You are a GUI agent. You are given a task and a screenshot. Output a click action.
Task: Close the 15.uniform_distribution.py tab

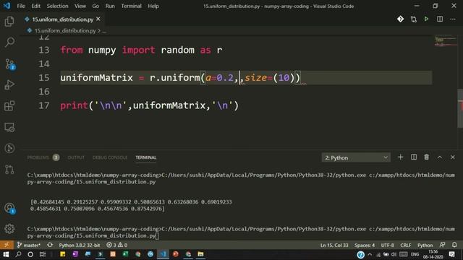point(98,19)
